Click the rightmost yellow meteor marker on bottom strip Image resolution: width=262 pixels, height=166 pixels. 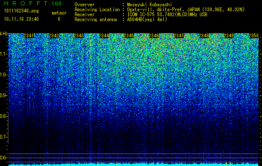[x=230, y=164]
